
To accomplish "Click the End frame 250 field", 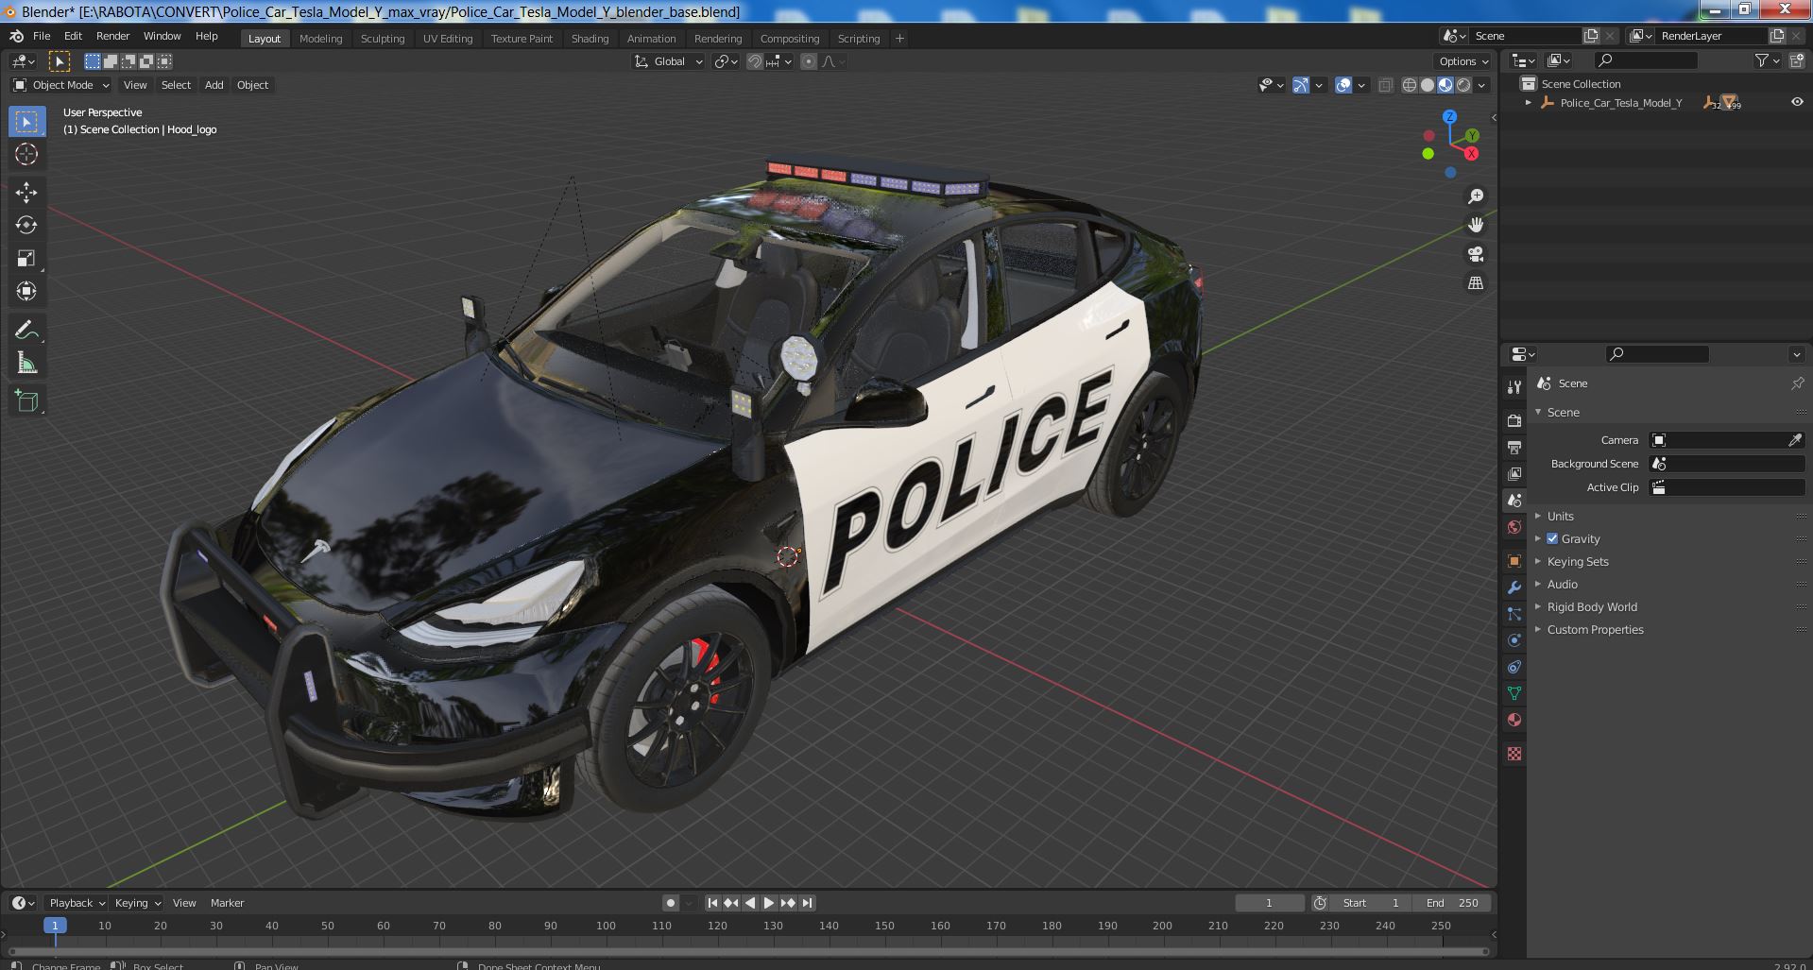I will (x=1452, y=903).
